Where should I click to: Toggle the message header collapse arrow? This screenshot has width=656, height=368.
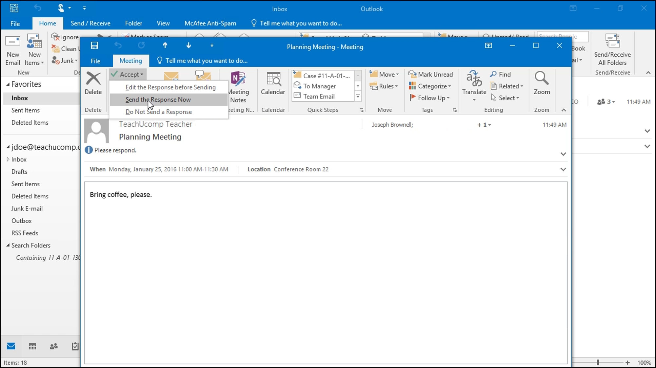[x=564, y=154]
